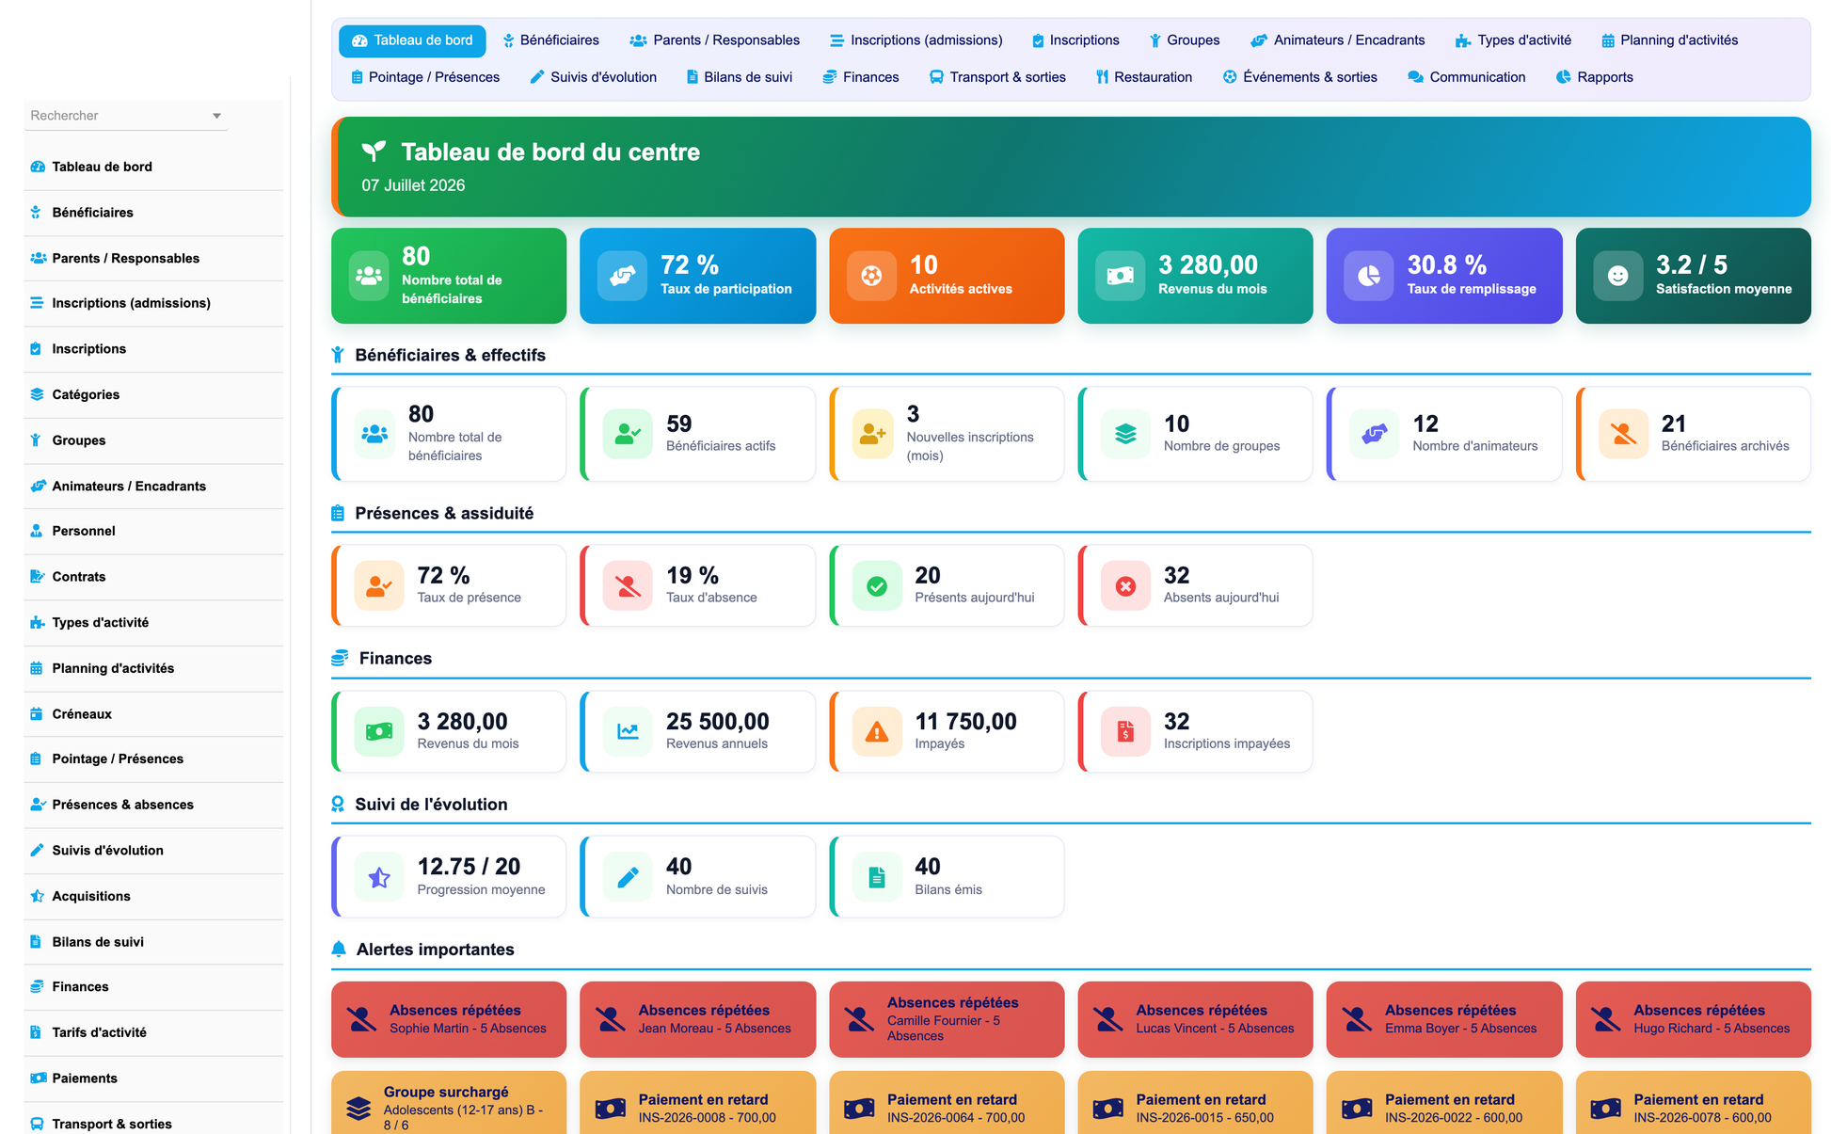The height and width of the screenshot is (1134, 1831).
Task: Open the Lucas Vincent absences répétées alert
Action: pyautogui.click(x=1195, y=1019)
